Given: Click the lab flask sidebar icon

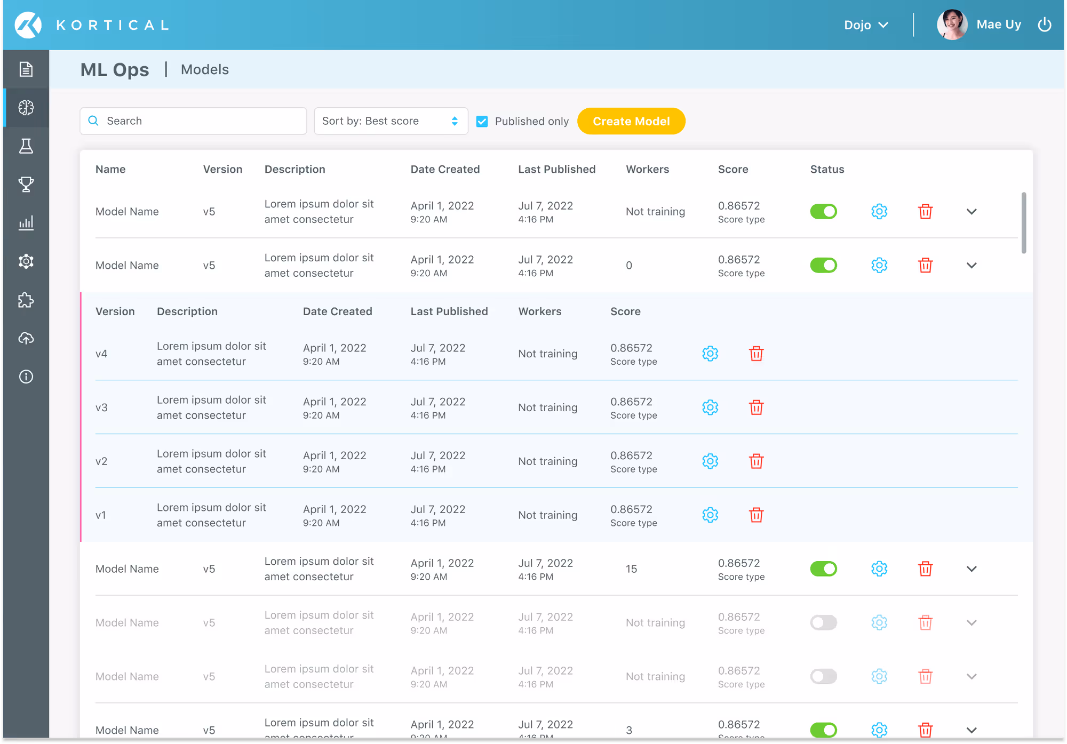Looking at the screenshot, I should point(26,146).
